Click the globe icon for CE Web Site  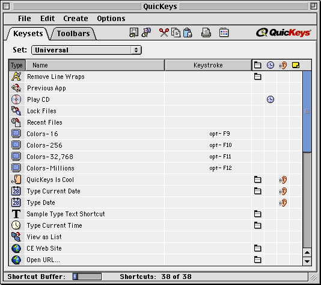coord(16,248)
